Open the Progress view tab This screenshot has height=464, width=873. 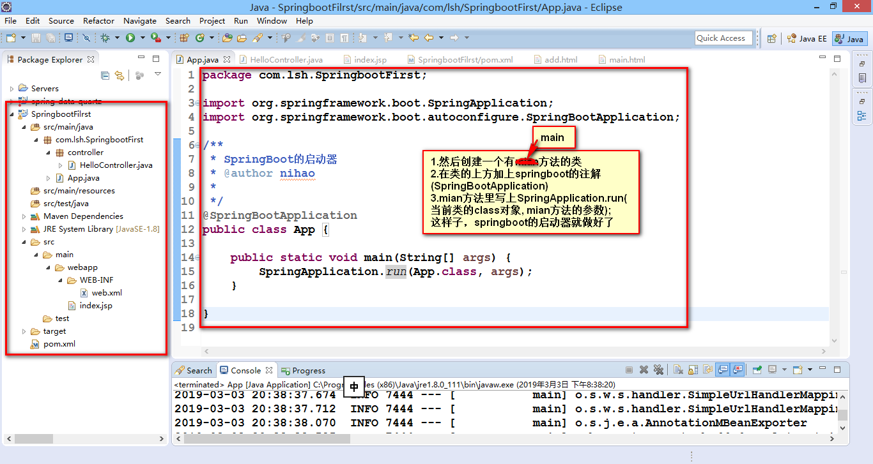(x=304, y=370)
